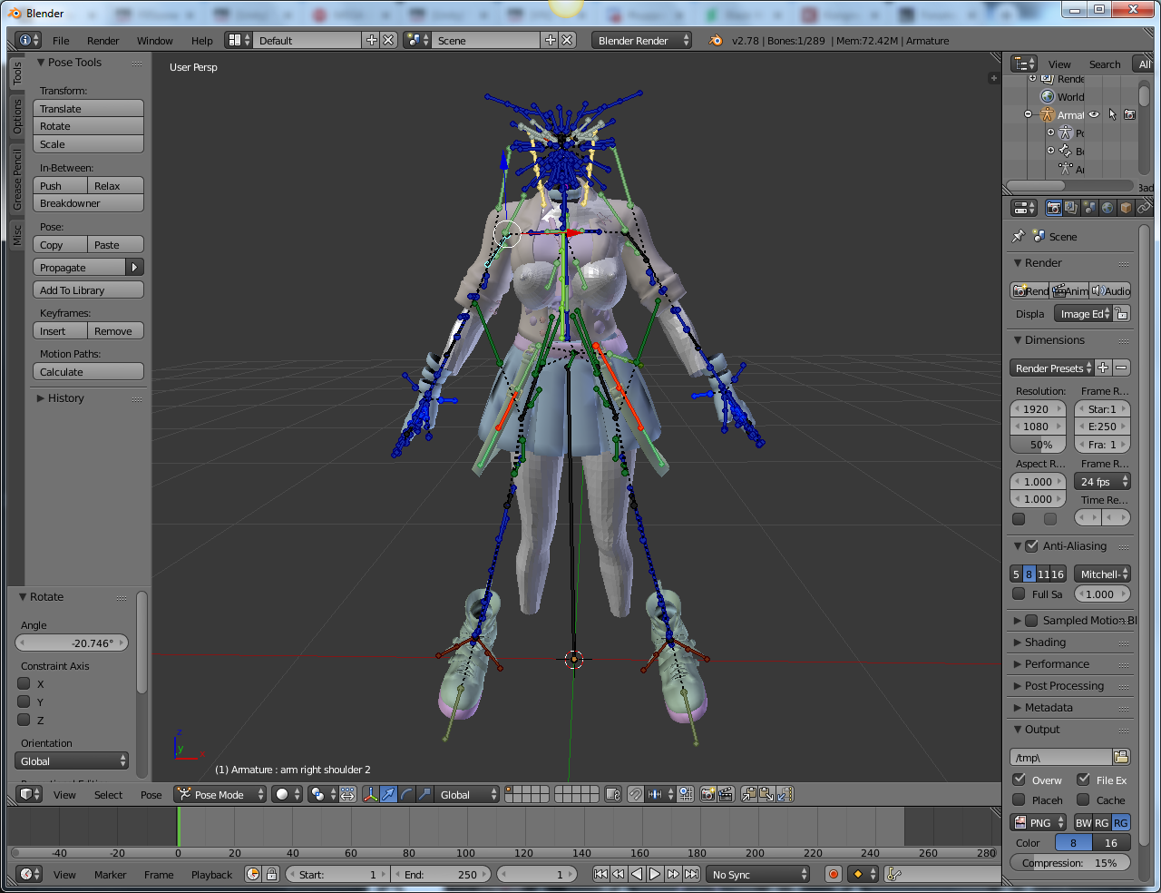Click the Translate button
The height and width of the screenshot is (893, 1161).
tap(89, 108)
